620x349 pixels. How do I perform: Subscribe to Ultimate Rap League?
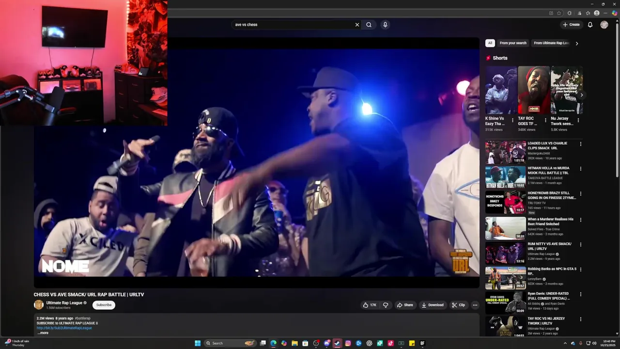(104, 305)
